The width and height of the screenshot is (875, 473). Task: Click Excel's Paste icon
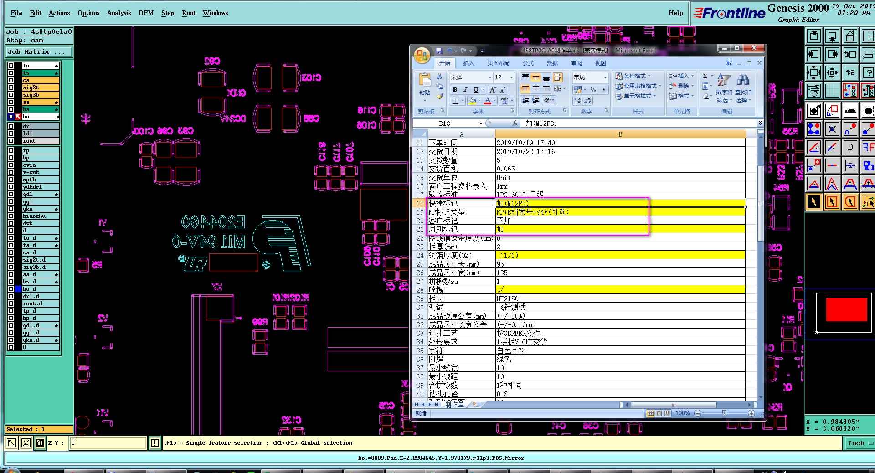pos(425,81)
